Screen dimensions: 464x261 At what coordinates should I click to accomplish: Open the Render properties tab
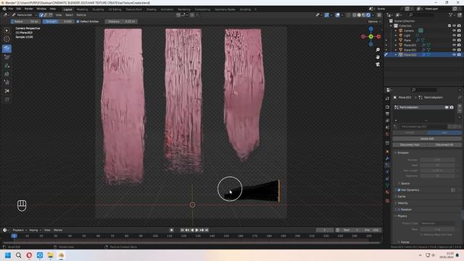[387, 107]
